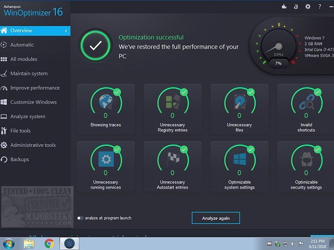Click the Optimizable system settings Windows icon
334x250 pixels.
[240, 159]
